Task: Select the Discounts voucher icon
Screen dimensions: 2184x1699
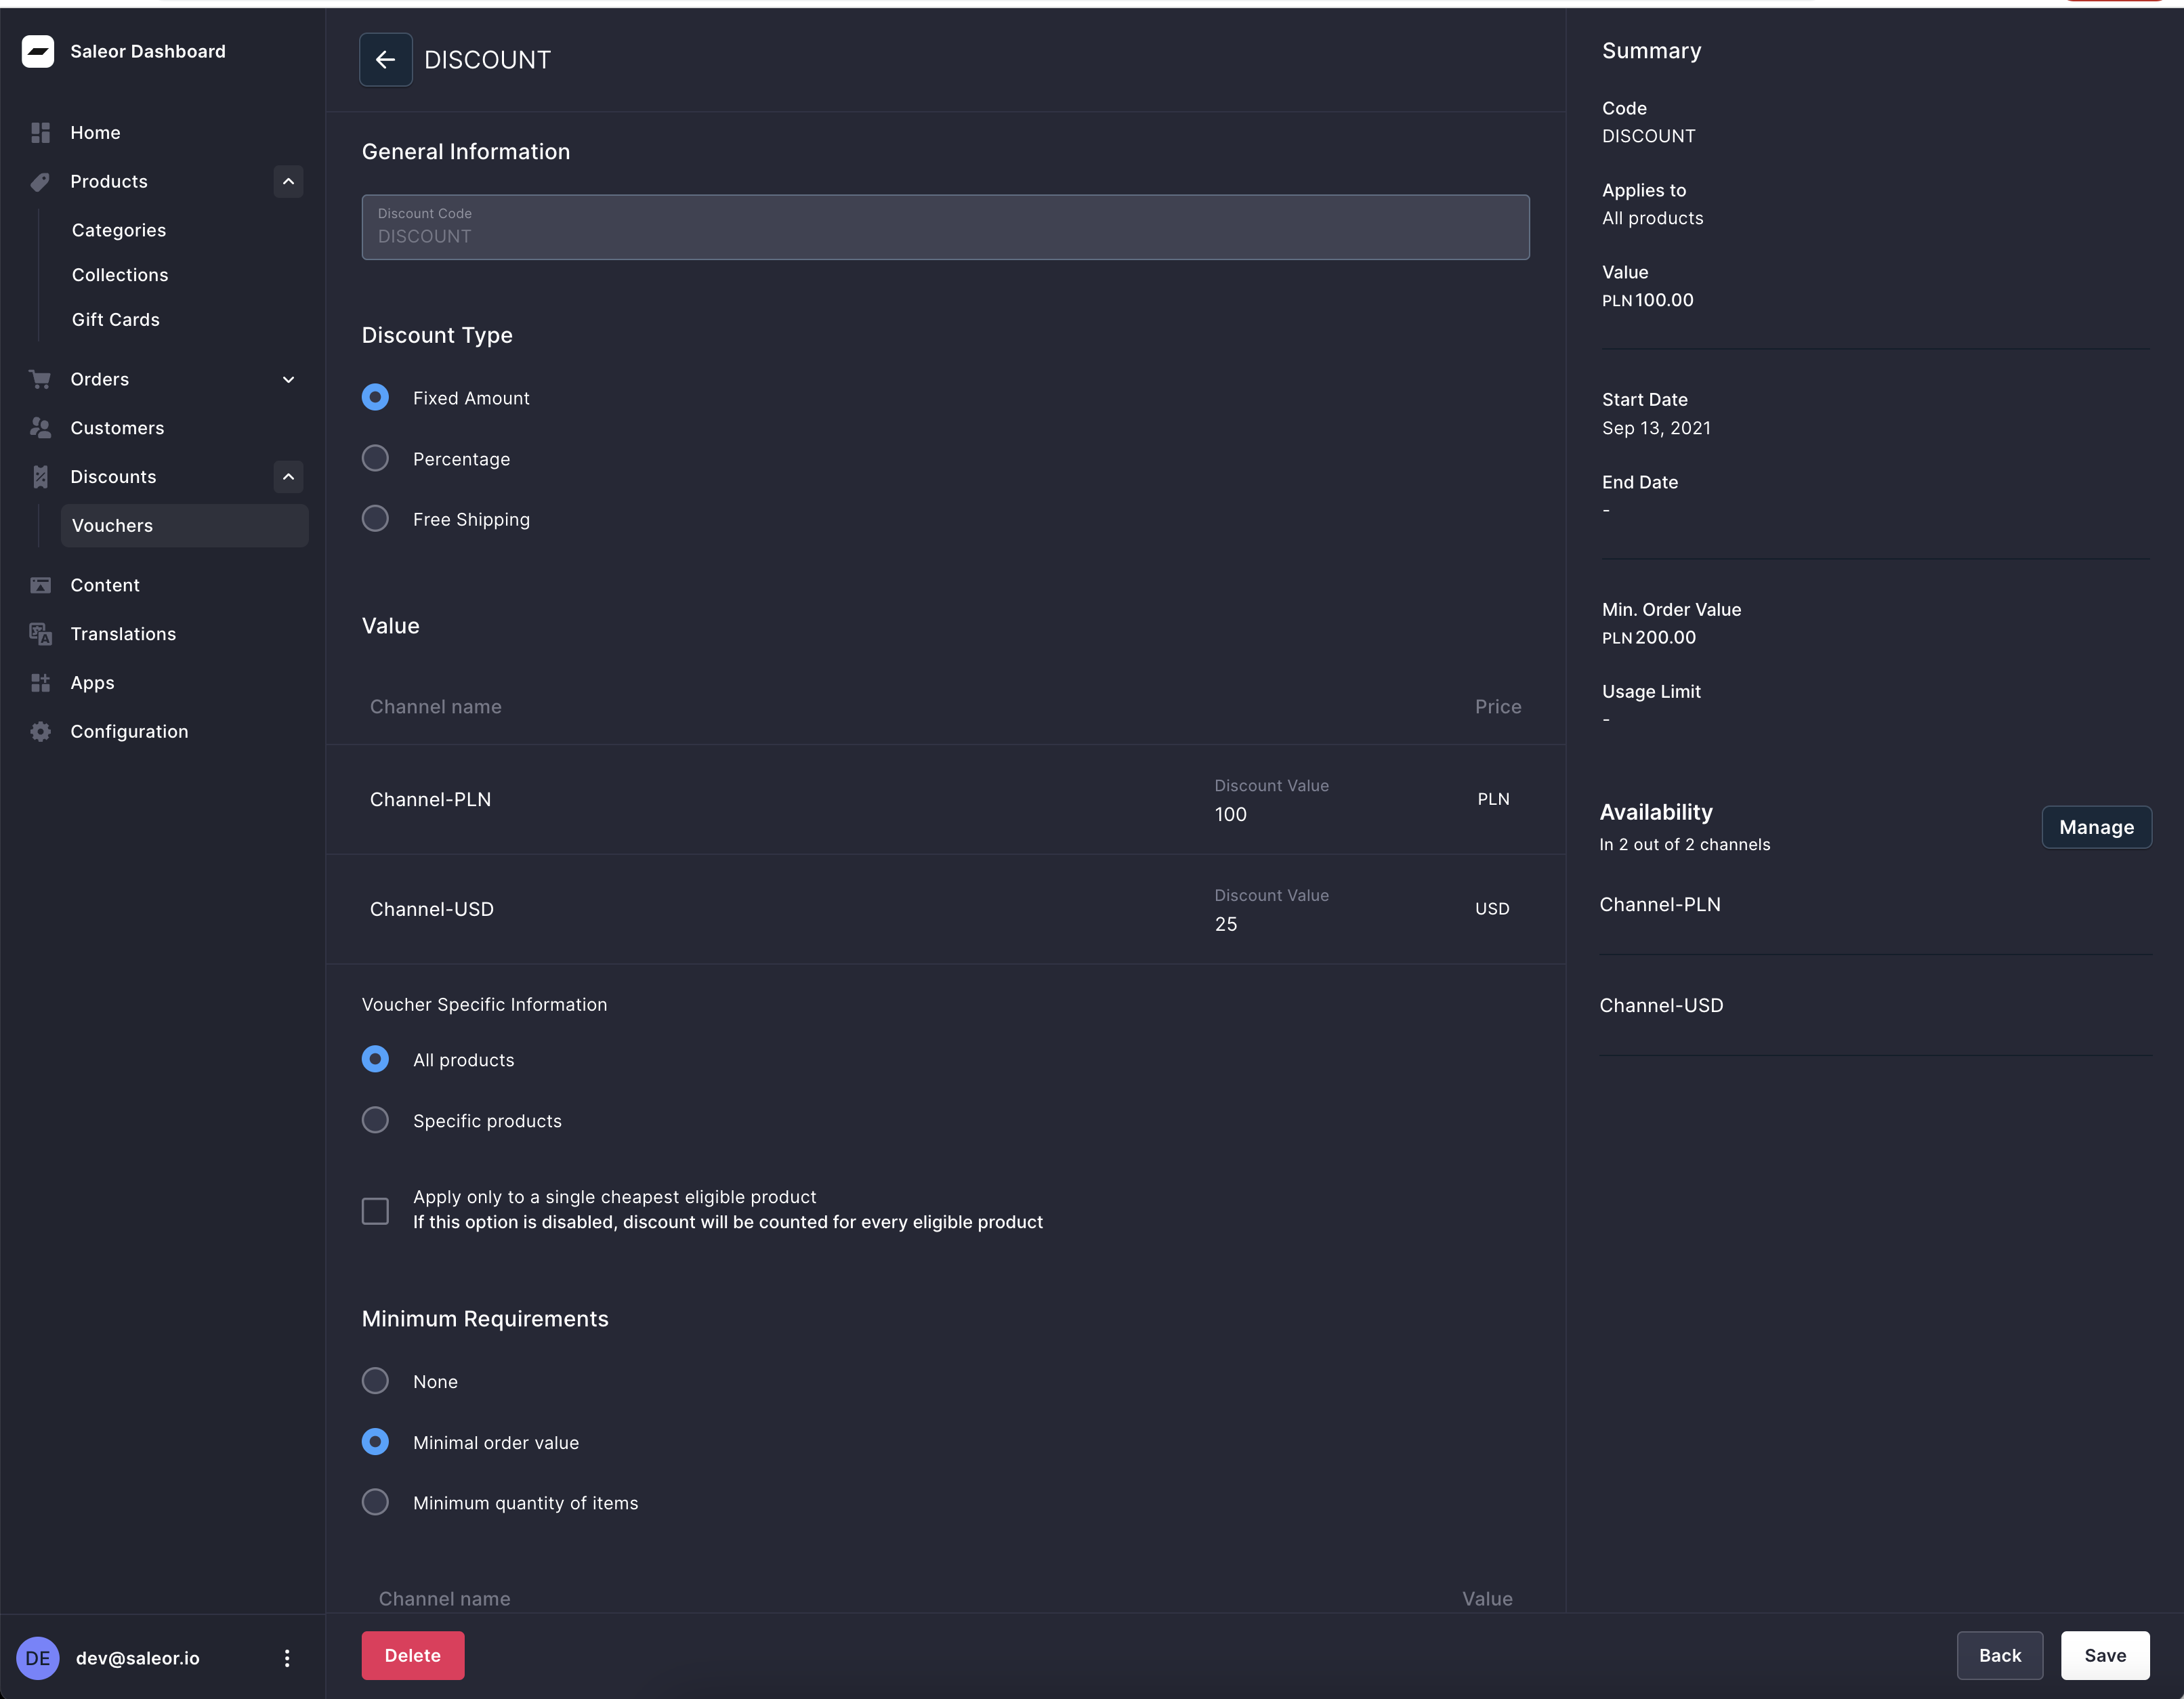Action: [40, 476]
